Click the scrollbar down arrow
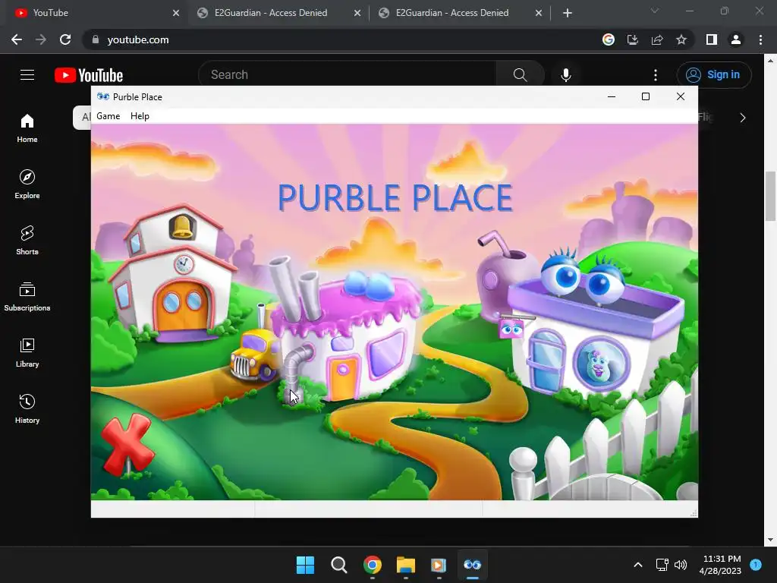Viewport: 777px width, 583px height. pos(770,540)
